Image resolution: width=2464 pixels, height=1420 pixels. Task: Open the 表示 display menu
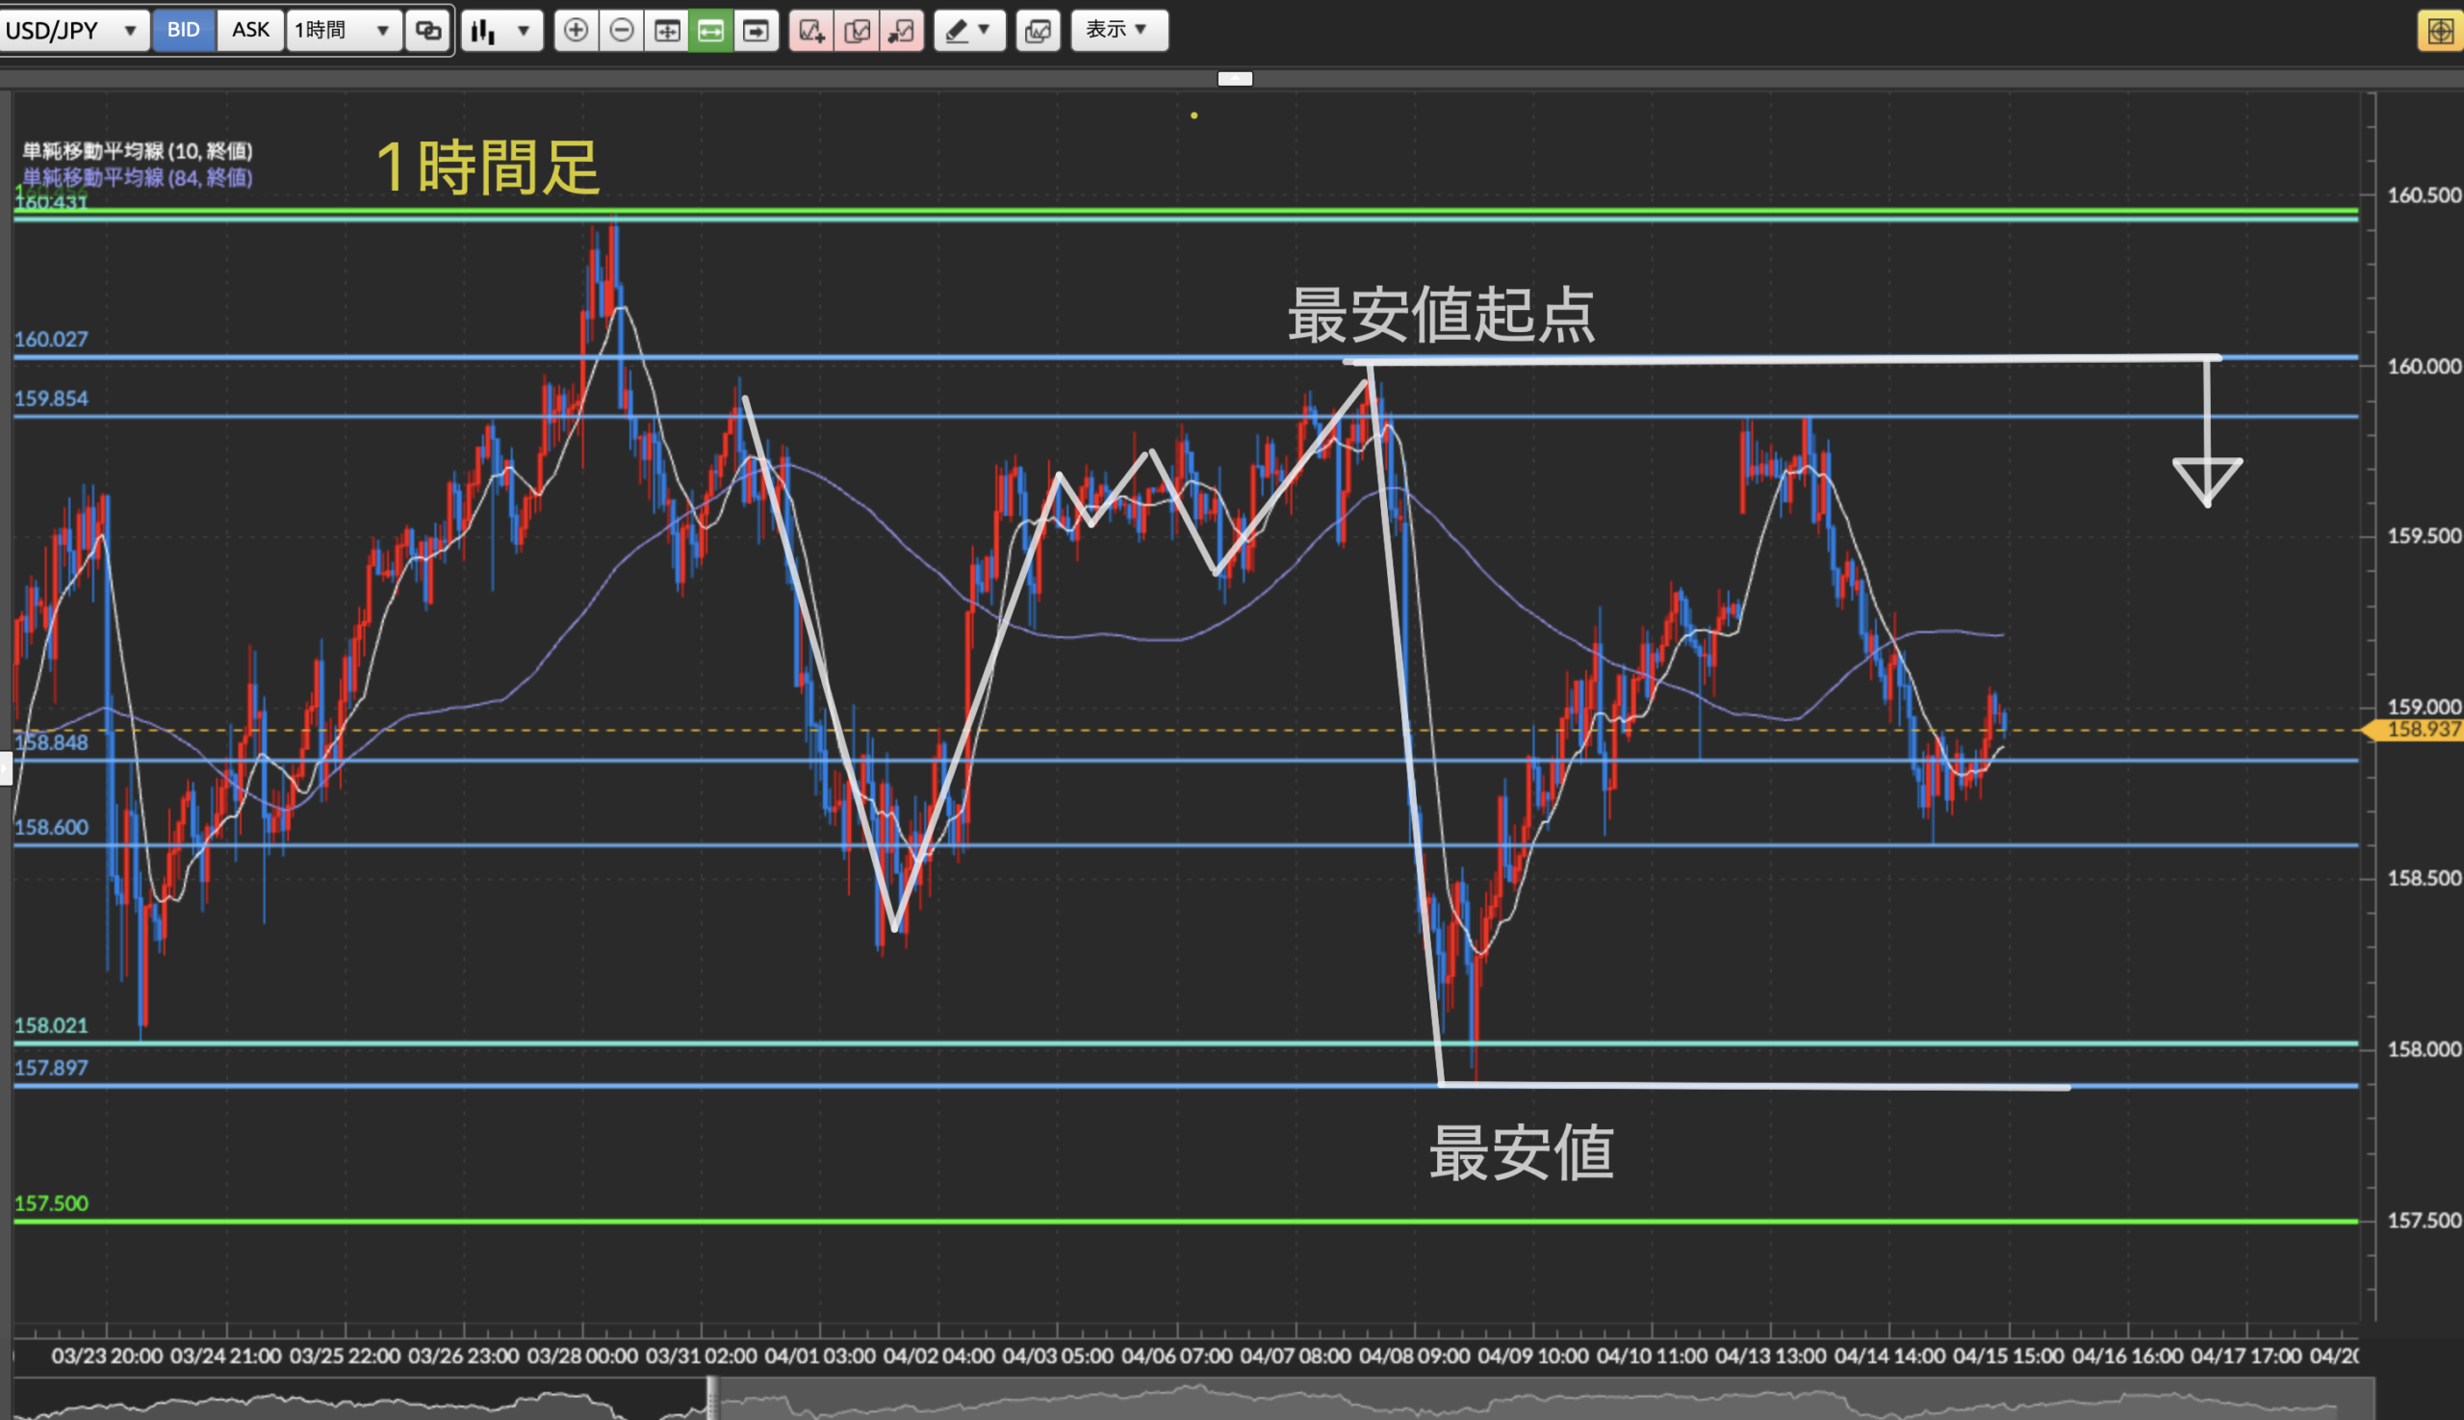[1118, 30]
